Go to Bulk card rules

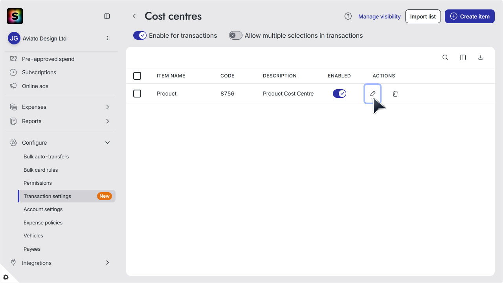pos(40,170)
